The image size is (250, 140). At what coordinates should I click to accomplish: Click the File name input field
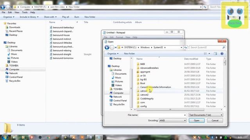pos(161,115)
